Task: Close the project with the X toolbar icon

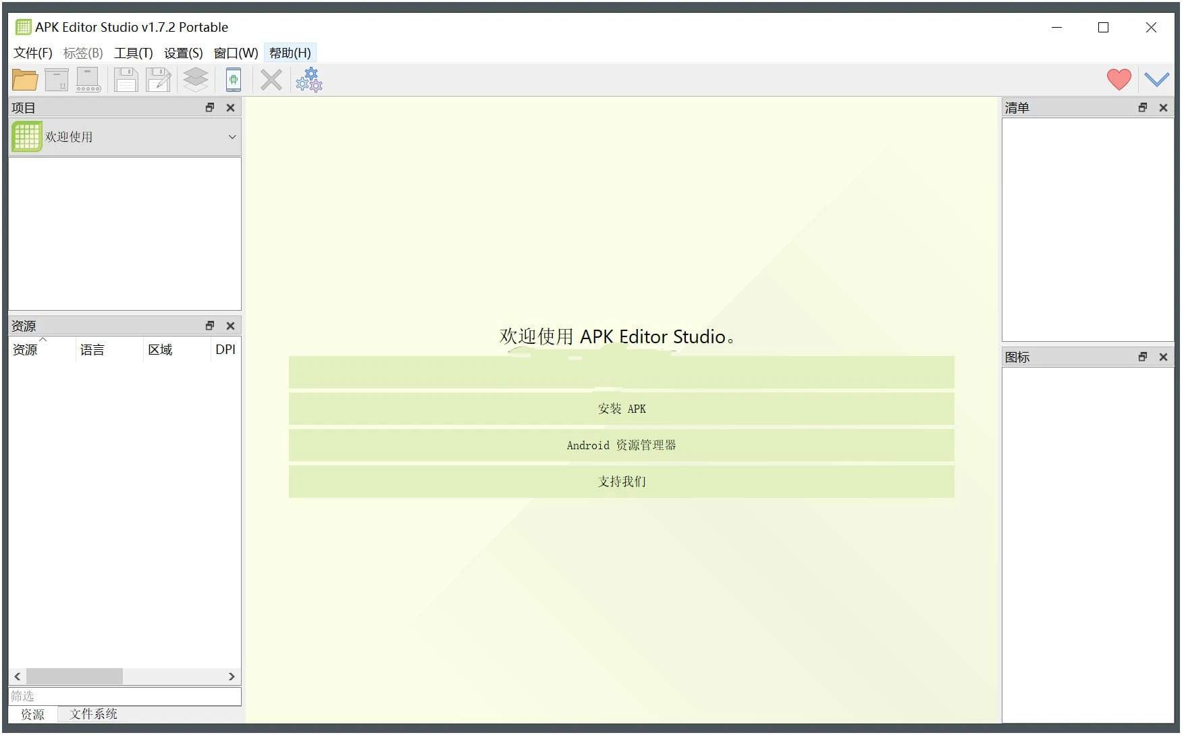Action: tap(271, 79)
